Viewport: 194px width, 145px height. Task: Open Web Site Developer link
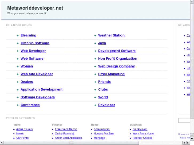pos(37,74)
